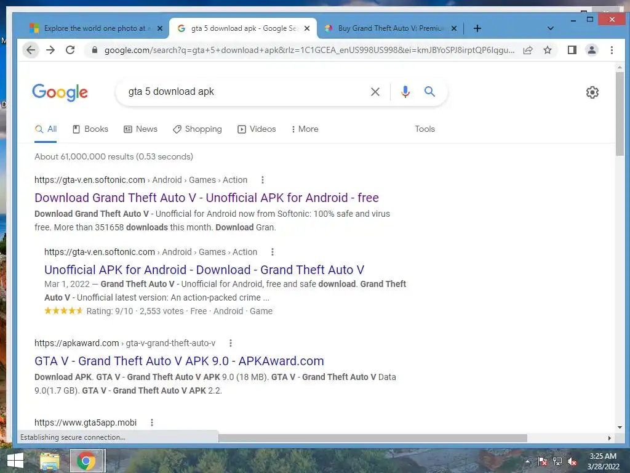This screenshot has height=473, width=630.
Task: Switch to 'Buy Grand Theft Auto V: Premium' tab
Action: (389, 28)
